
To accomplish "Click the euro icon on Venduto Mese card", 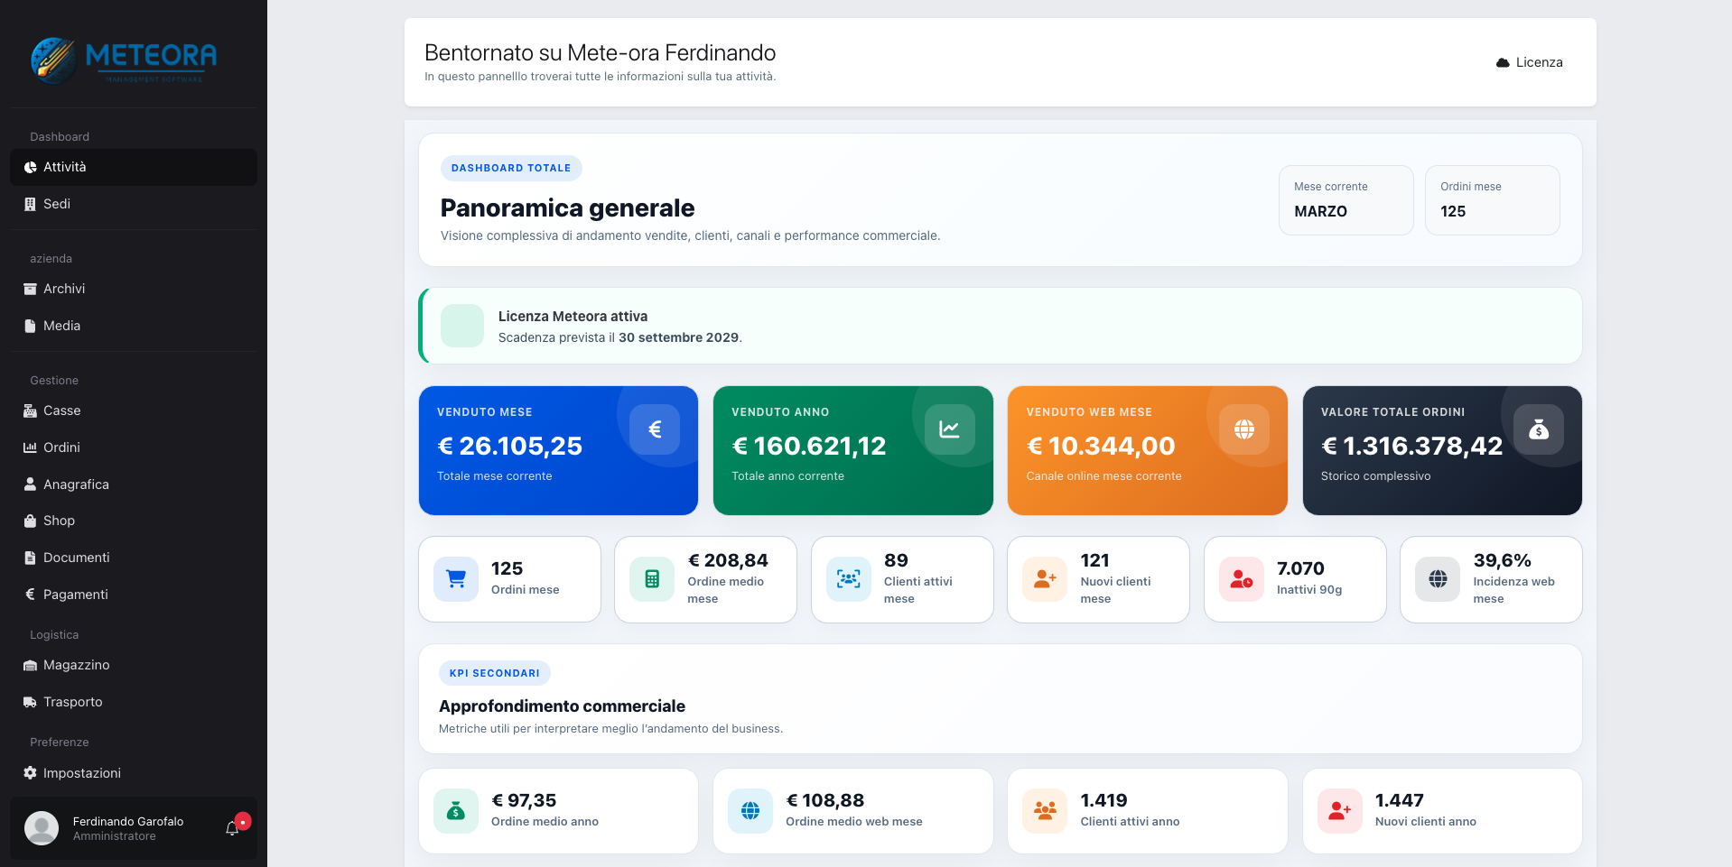I will pos(655,429).
